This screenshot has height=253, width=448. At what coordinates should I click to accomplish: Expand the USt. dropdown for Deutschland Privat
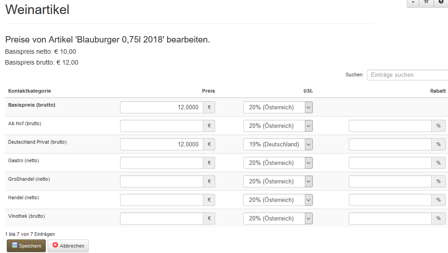(278, 145)
